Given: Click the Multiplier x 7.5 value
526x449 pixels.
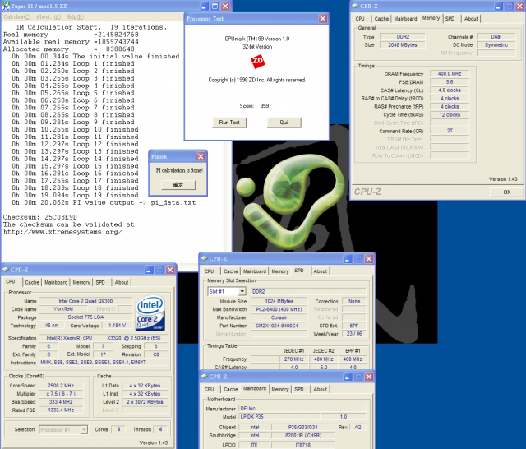Looking at the screenshot, I should pos(61,394).
